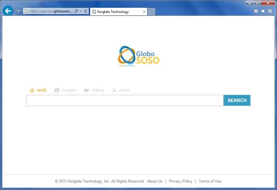This screenshot has height=190, width=277.
Task: Maximize the browser window
Action: click(x=257, y=3)
